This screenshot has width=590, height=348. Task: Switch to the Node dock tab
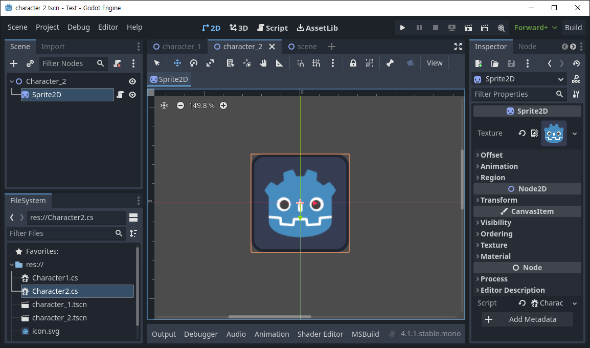527,47
